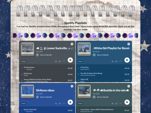Click the Lower Sackville playlist cover thumbnail
The height and width of the screenshot is (113, 151).
27,49
